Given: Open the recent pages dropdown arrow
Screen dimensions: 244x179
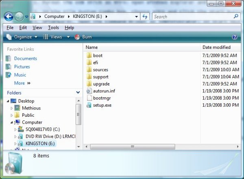Looking at the screenshot, I should [x=26, y=17].
